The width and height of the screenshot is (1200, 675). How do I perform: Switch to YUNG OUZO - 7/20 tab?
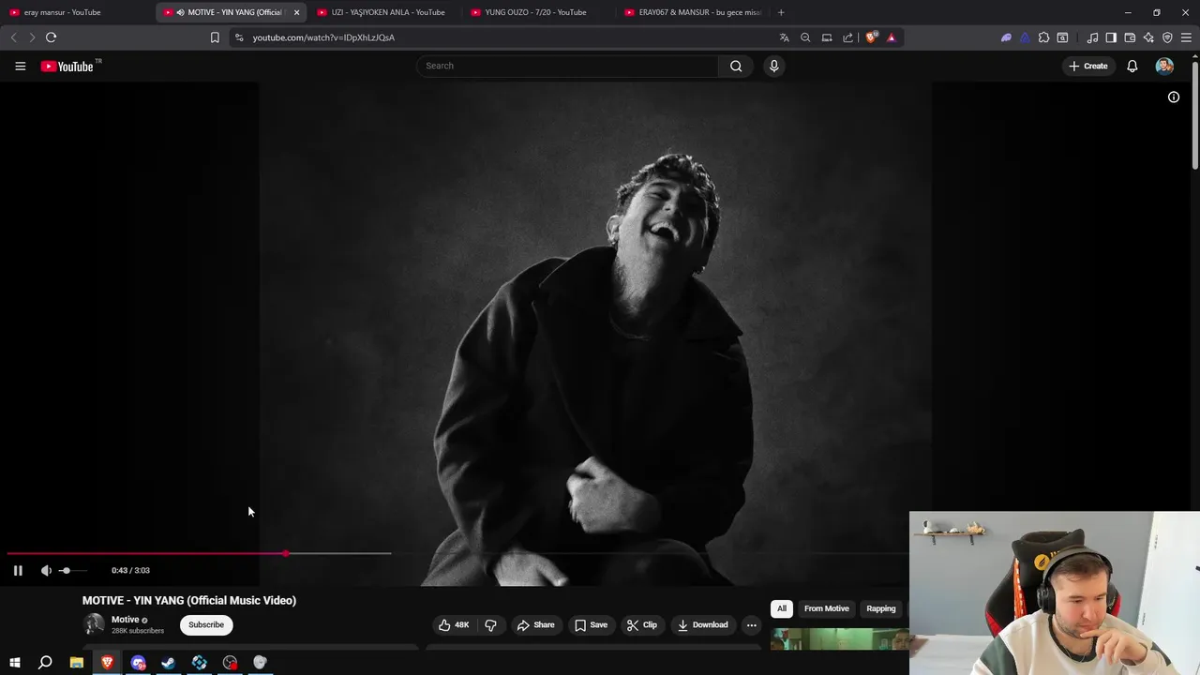pos(535,12)
